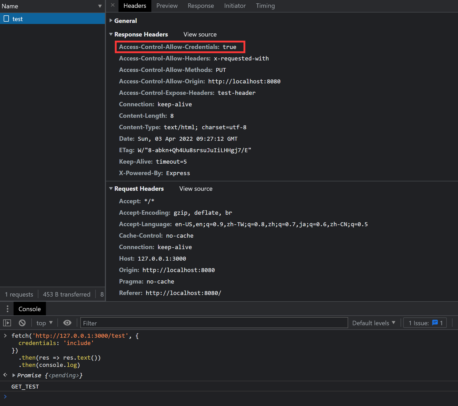
Task: View source of Response Headers
Action: [200, 34]
